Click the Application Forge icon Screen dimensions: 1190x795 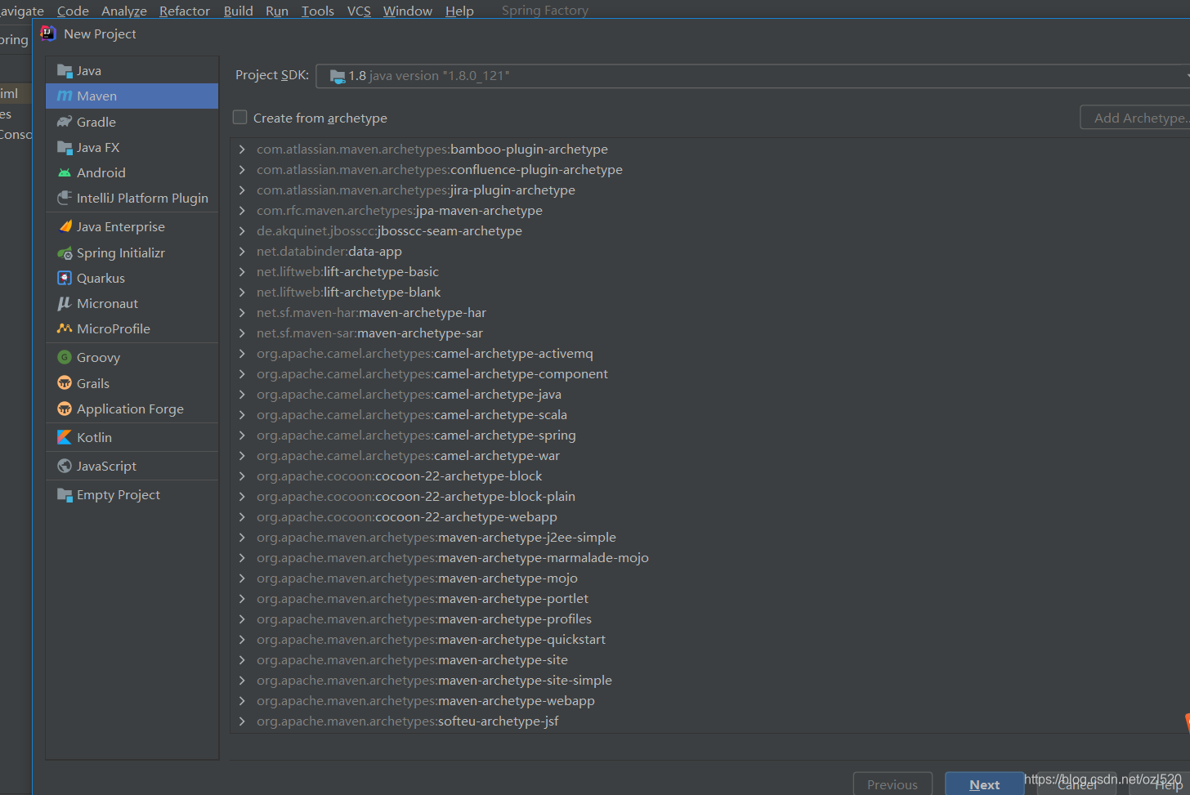pyautogui.click(x=65, y=409)
